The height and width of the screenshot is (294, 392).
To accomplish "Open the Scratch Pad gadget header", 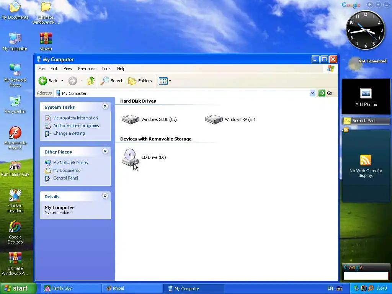I will pos(366,121).
